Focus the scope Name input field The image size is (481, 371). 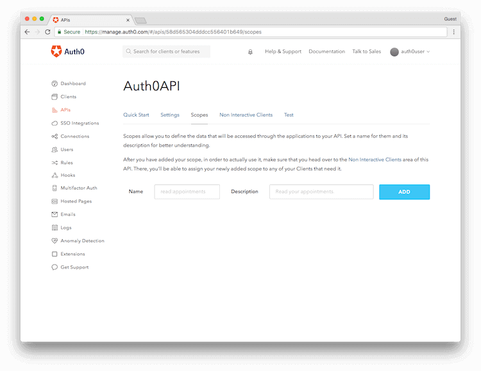pos(187,192)
